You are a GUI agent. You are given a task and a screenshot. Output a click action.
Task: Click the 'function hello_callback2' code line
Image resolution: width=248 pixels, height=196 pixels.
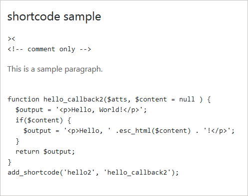pos(109,99)
